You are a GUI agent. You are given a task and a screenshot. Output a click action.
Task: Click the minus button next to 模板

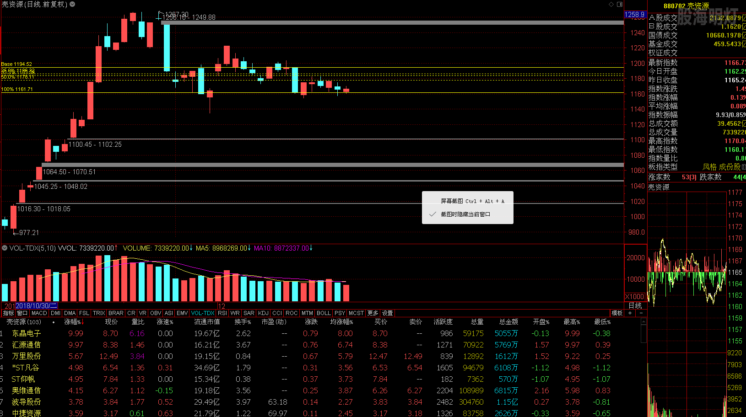(x=641, y=313)
